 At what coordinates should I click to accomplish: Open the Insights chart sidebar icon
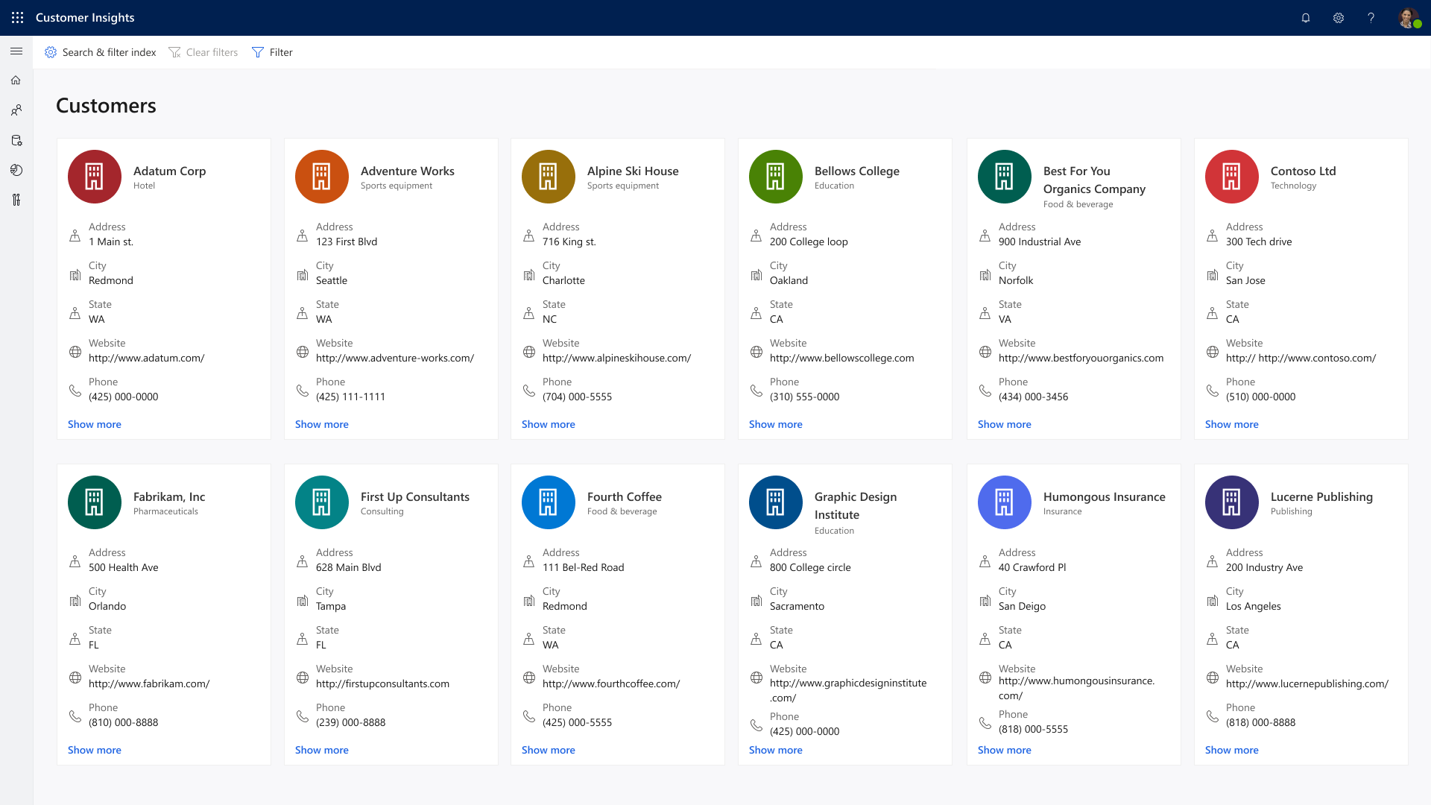pos(16,170)
